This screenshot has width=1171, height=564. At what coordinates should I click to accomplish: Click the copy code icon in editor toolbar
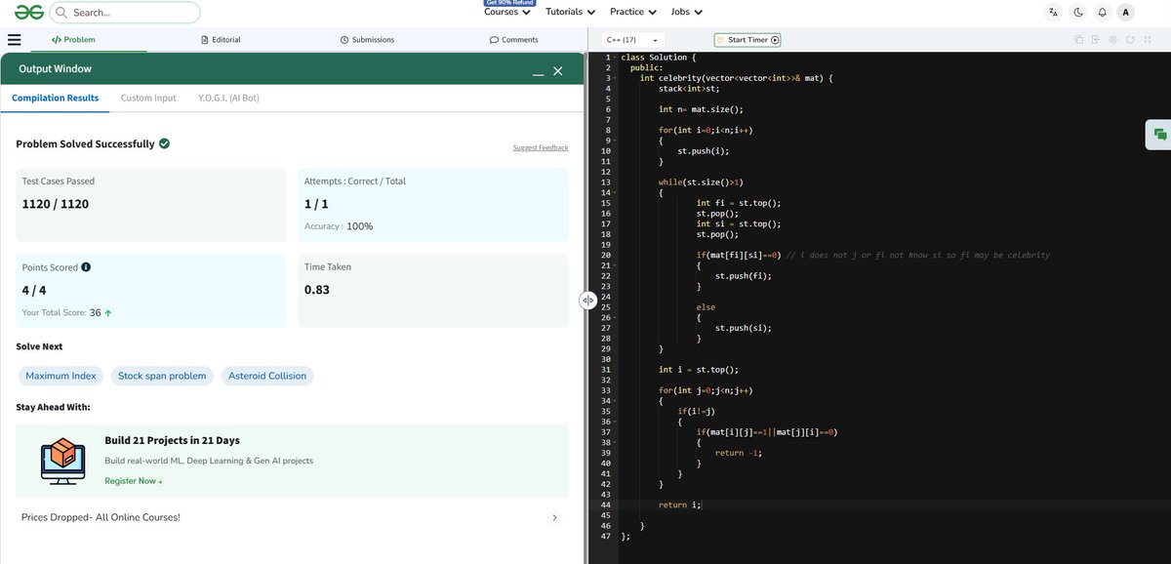pyautogui.click(x=1079, y=40)
